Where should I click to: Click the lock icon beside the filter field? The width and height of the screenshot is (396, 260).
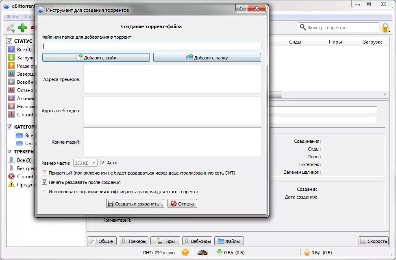[385, 28]
